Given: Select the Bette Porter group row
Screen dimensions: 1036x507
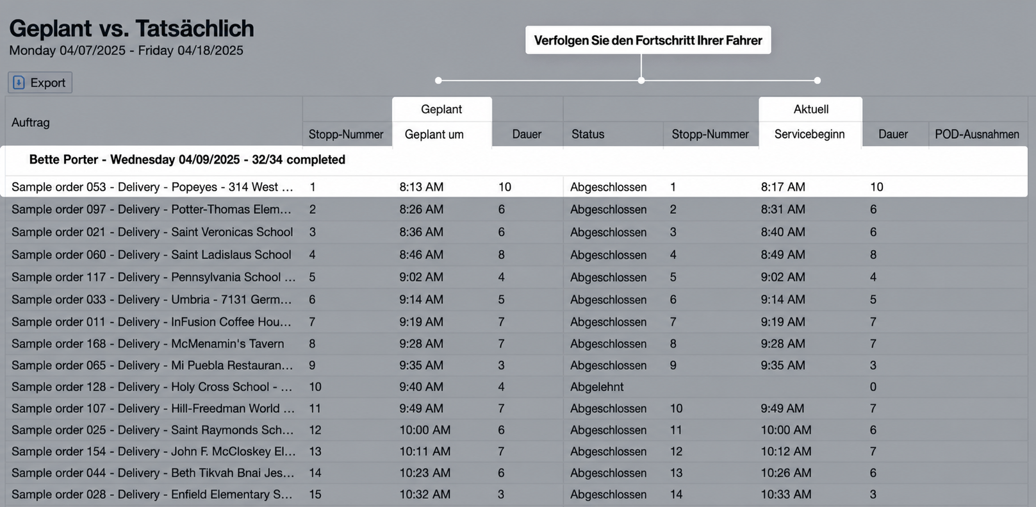Looking at the screenshot, I should (515, 160).
